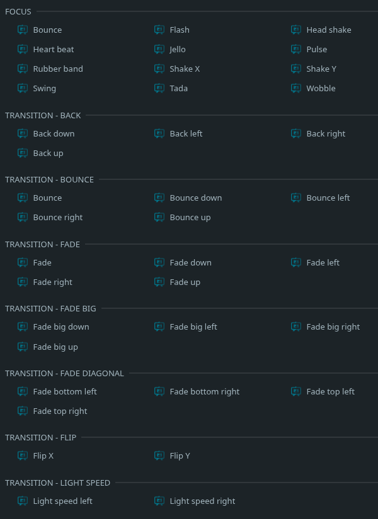378x519 pixels.
Task: Select Light speed left transition
Action: click(62, 501)
